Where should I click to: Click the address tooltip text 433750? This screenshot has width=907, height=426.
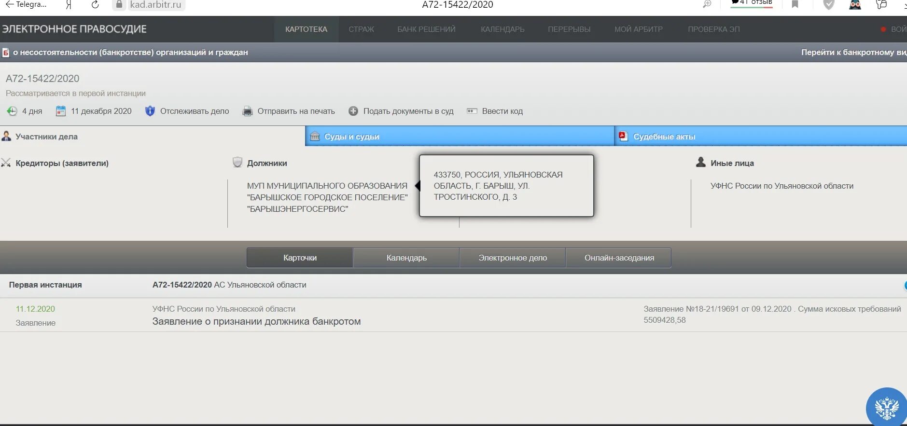(498, 186)
